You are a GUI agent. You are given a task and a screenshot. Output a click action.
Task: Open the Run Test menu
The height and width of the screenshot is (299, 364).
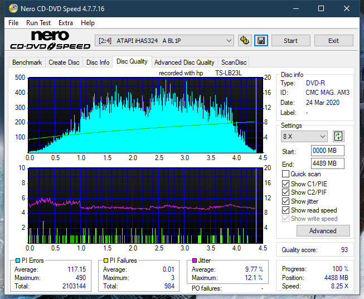[38, 23]
